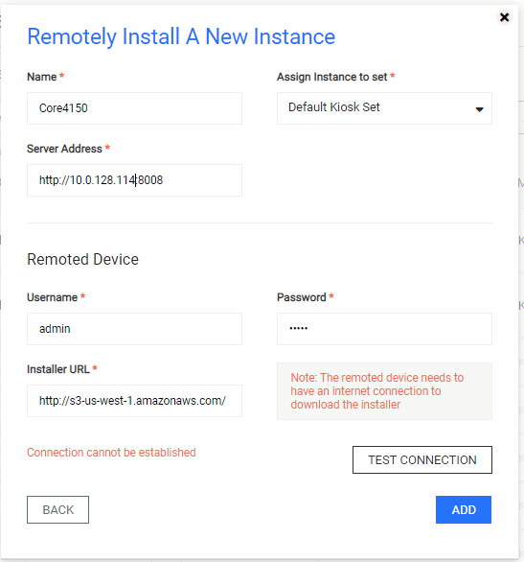Click the Username field showing admin
Viewport: 524px width, 562px height.
tap(134, 329)
